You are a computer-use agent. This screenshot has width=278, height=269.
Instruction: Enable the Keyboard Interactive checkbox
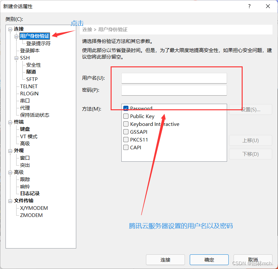pyautogui.click(x=126, y=124)
